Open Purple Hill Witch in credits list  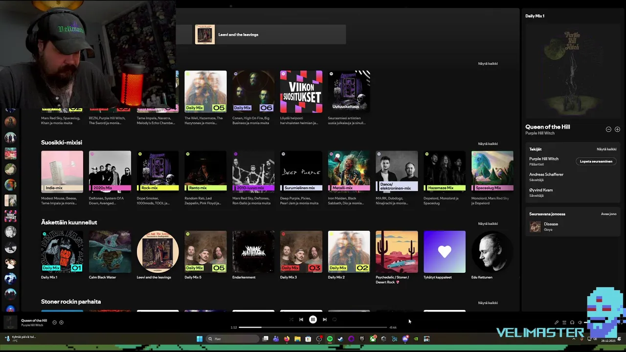click(x=543, y=159)
